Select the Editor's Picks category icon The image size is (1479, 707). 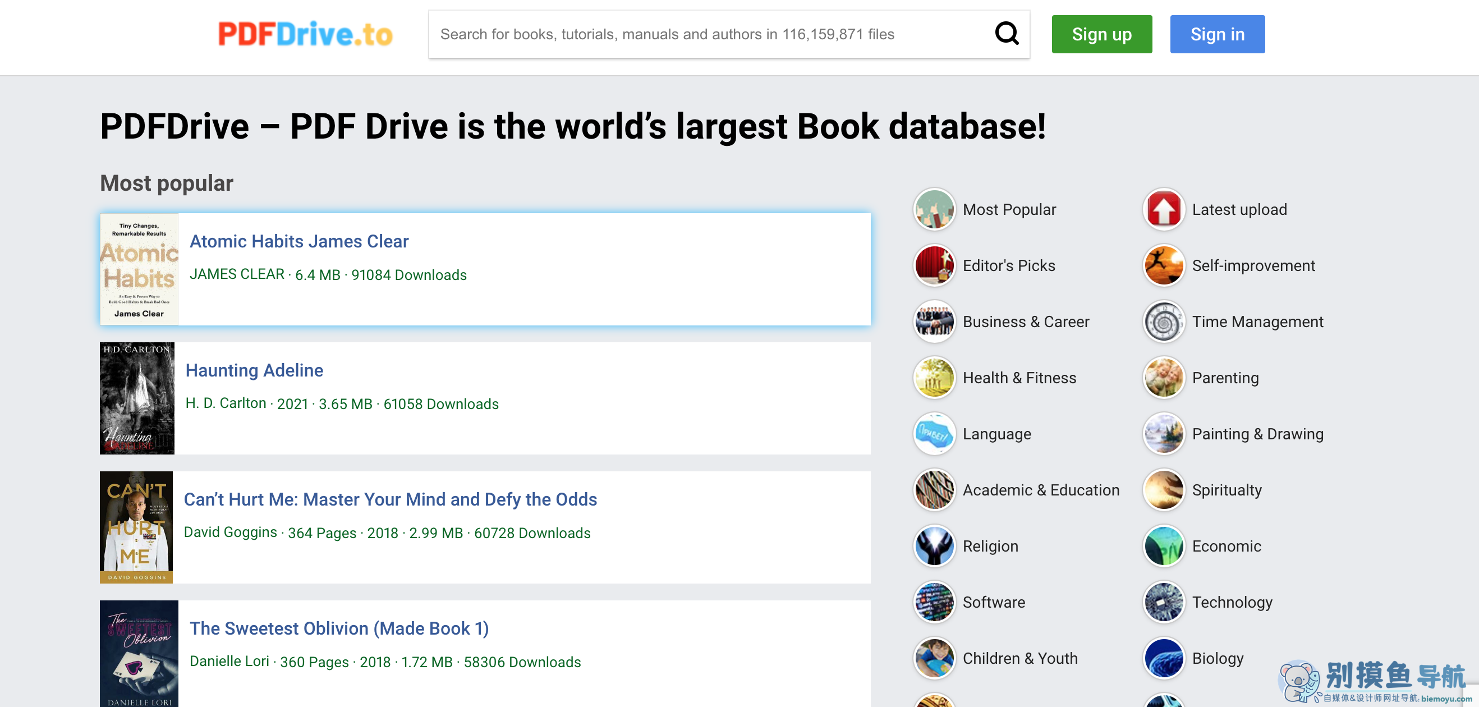934,265
